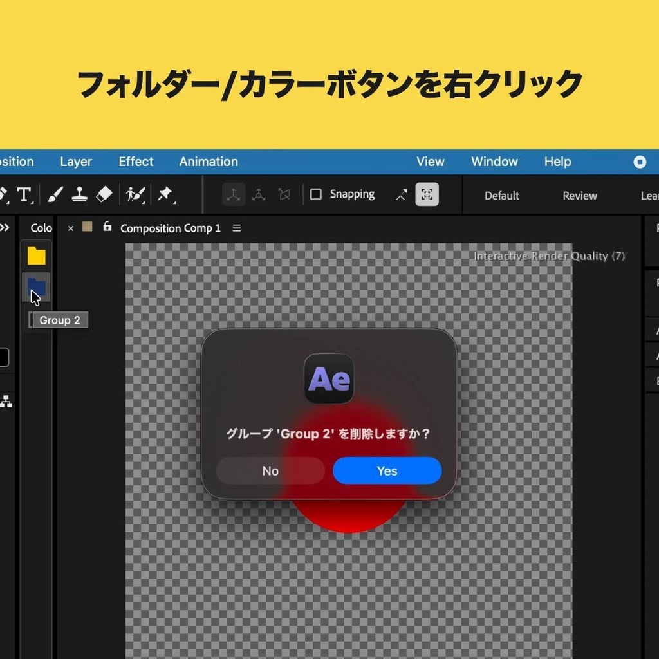Image resolution: width=659 pixels, height=659 pixels.
Task: Select the Eraser tool
Action: [103, 194]
